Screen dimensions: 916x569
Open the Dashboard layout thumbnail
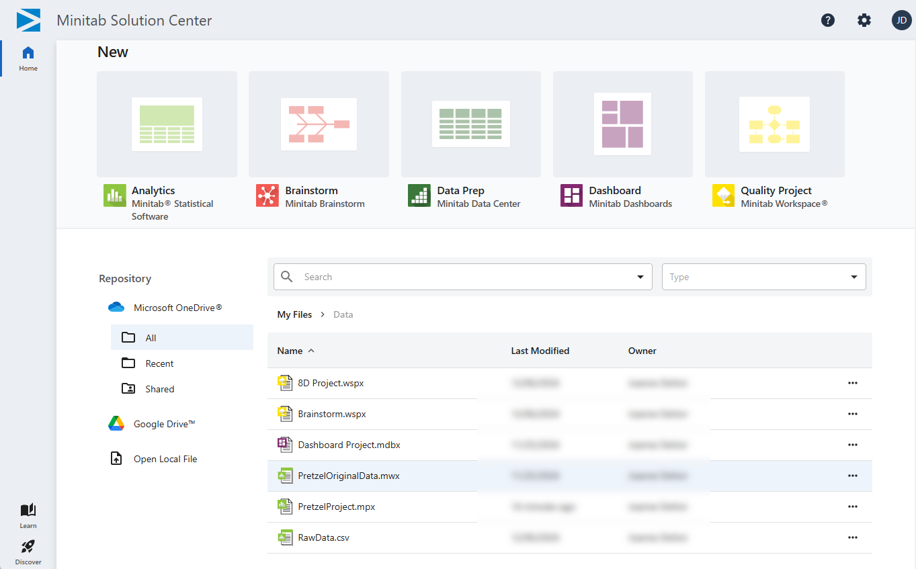[623, 124]
